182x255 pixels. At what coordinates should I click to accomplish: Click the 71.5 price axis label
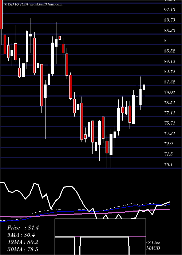point(168,154)
